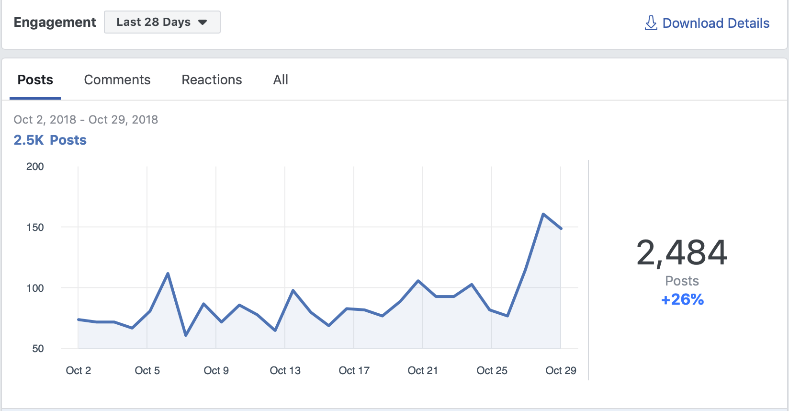Viewport: 789px width, 411px height.
Task: Click the Oct 13 x-axis label
Action: (285, 370)
